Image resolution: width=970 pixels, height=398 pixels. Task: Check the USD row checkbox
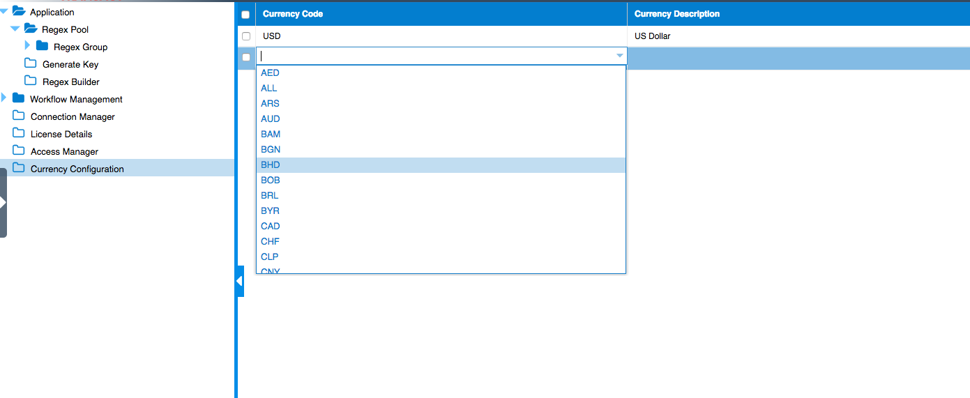tap(245, 36)
